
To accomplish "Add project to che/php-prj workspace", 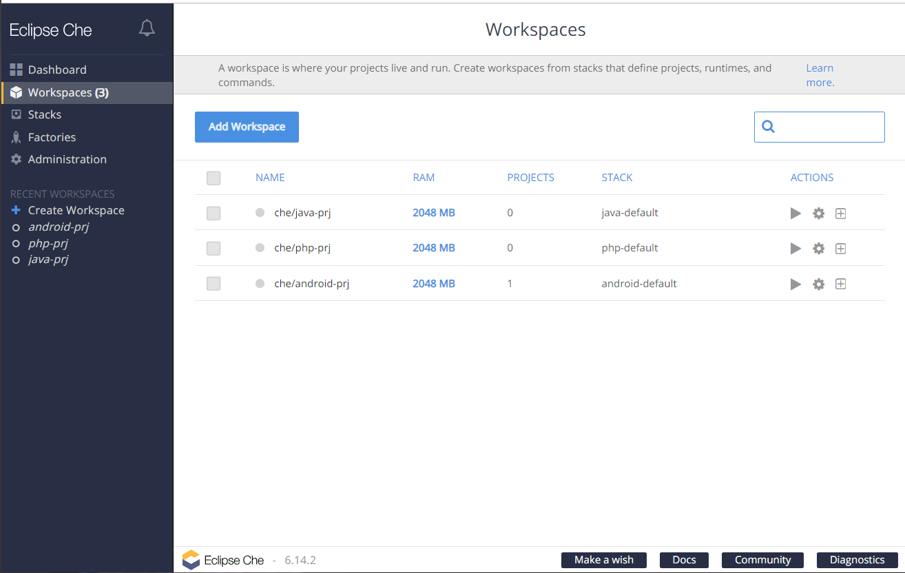I will pyautogui.click(x=840, y=249).
